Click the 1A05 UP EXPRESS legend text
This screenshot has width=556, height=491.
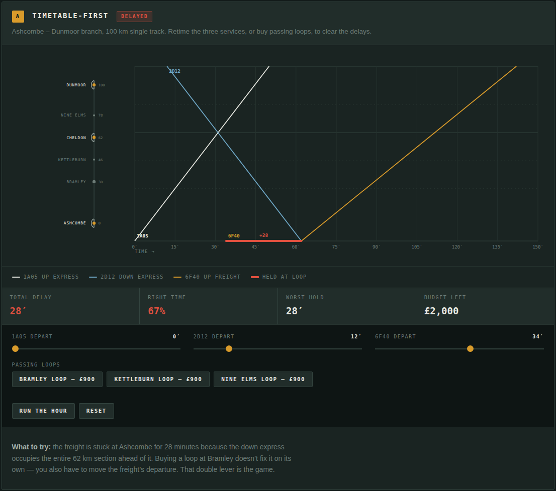(51, 277)
